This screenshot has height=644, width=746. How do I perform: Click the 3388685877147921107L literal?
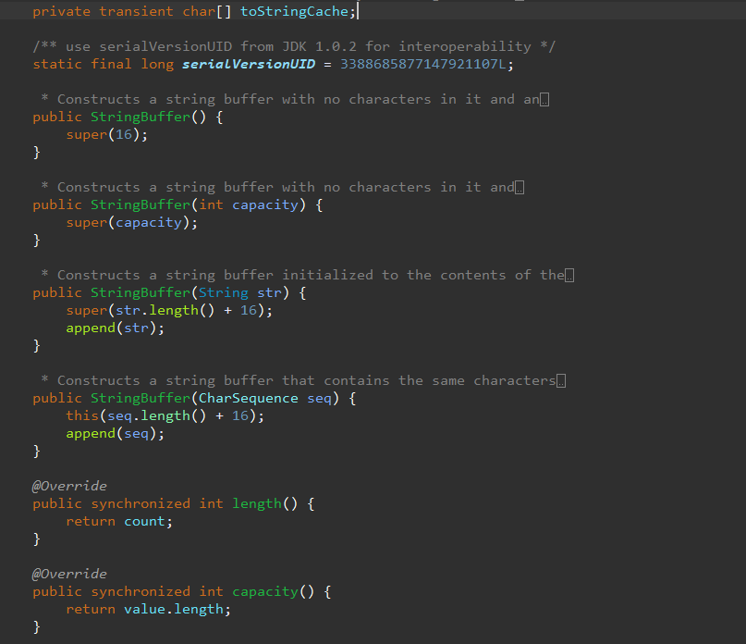pos(423,64)
